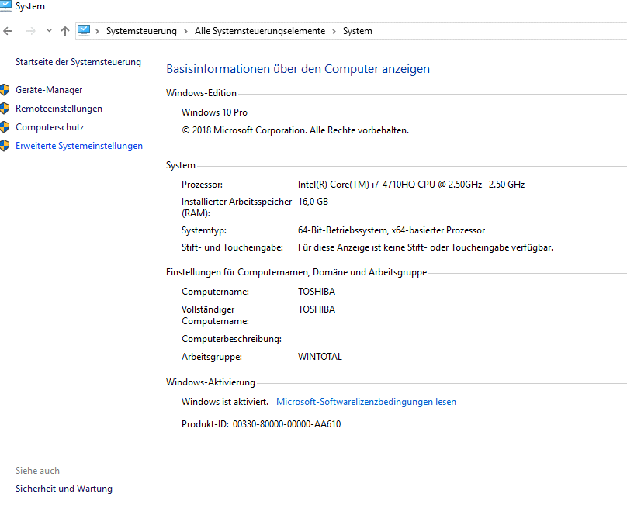Viewport: 627px width, 508px height.
Task: Expand chevron after Systemsteuerung breadcrumb
Action: pyautogui.click(x=185, y=31)
